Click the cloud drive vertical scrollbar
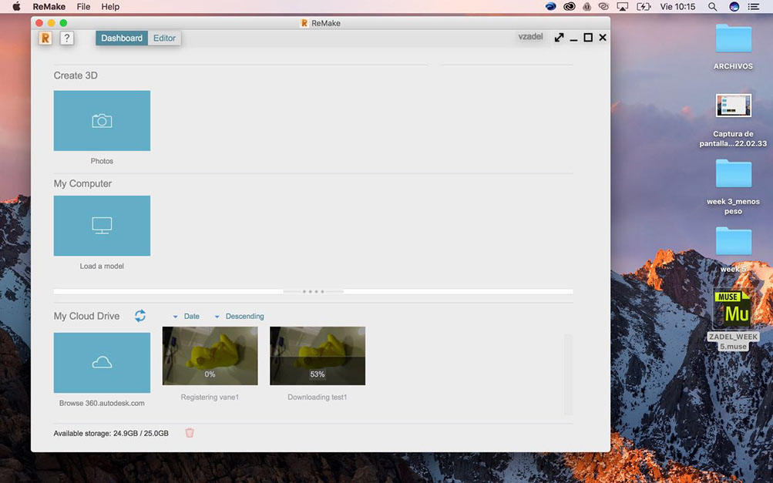 569,374
